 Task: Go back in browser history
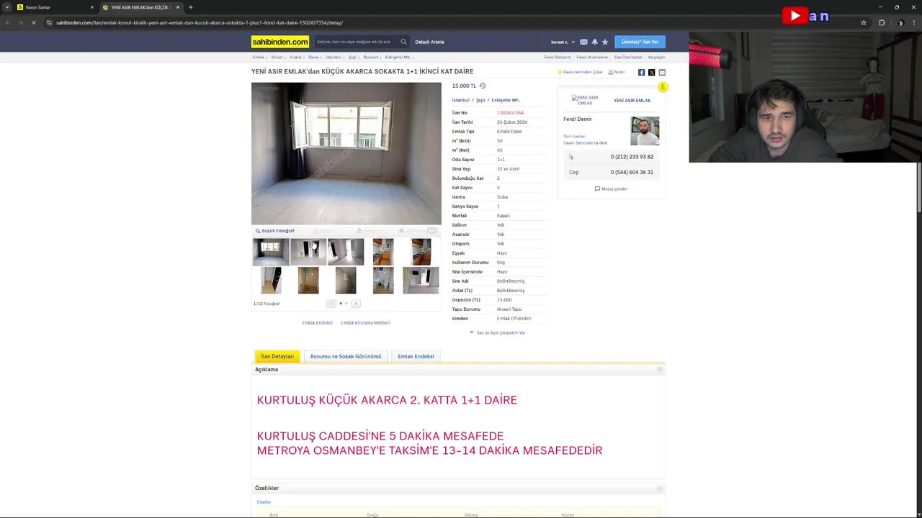(7, 22)
